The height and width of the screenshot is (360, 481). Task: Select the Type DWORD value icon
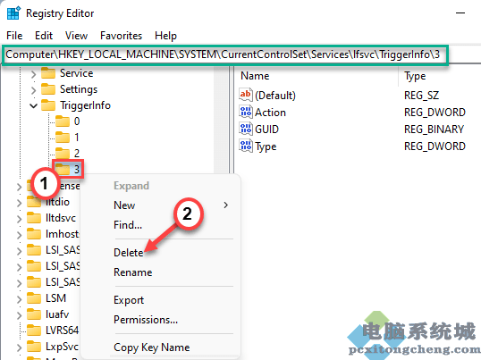246,146
